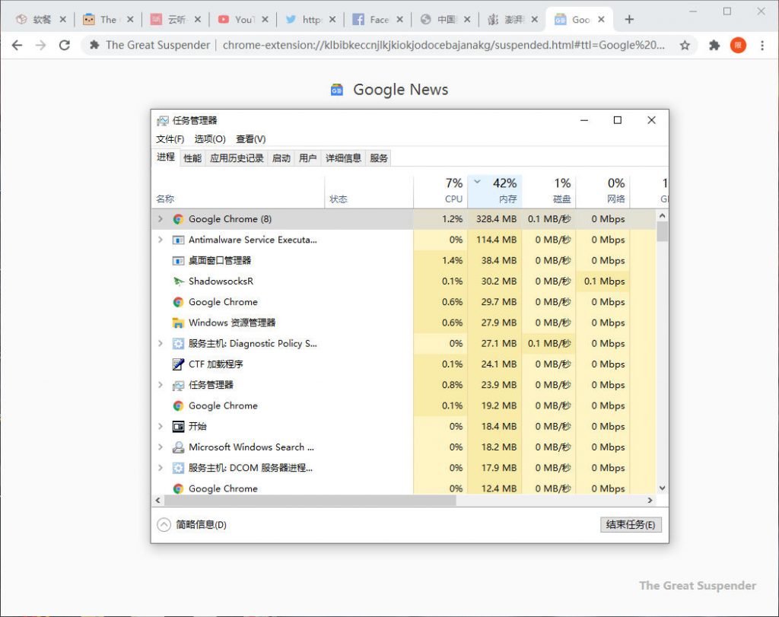The height and width of the screenshot is (617, 779).
Task: Toggle 简略信息(D) to switch to simple view
Action: click(x=196, y=524)
